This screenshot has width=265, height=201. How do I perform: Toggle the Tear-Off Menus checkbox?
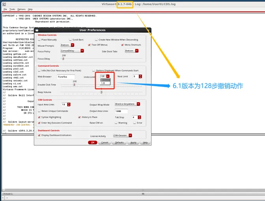pos(89,45)
